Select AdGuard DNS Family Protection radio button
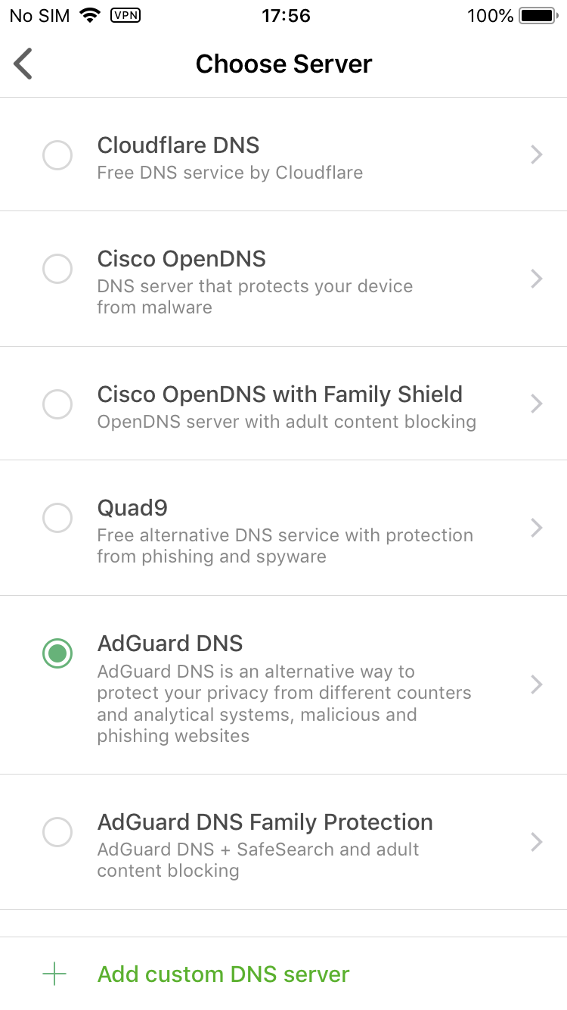 pos(57,833)
